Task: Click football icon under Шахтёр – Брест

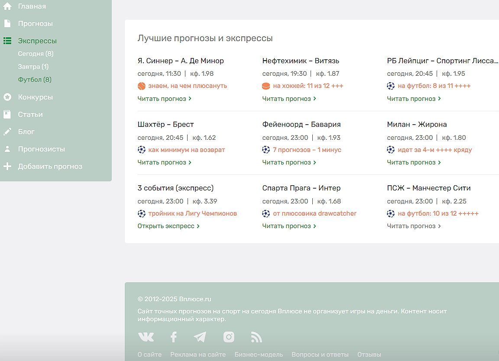Action: click(x=141, y=149)
